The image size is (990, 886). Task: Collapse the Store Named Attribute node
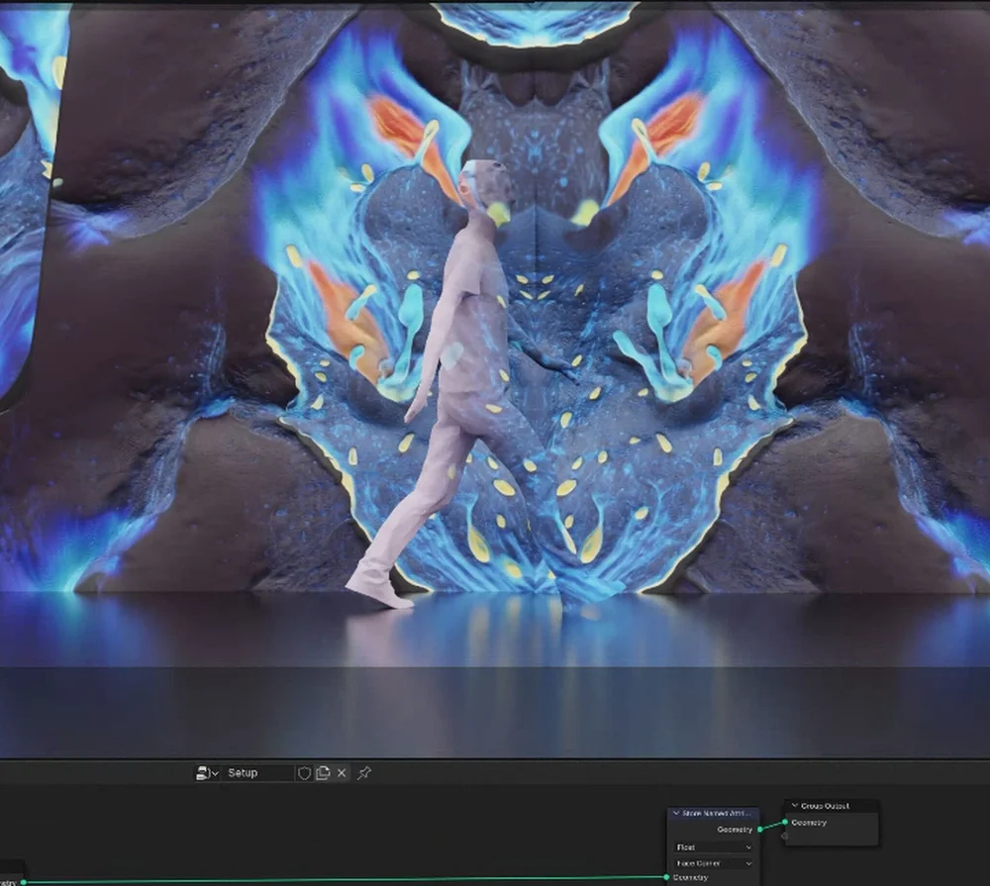pyautogui.click(x=676, y=813)
